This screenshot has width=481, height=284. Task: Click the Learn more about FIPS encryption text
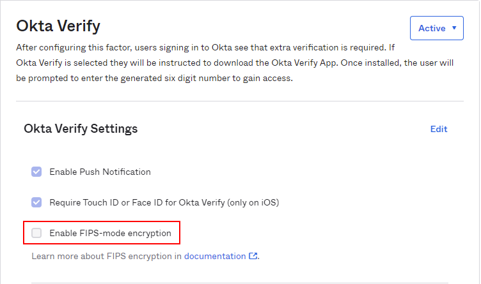(101, 256)
